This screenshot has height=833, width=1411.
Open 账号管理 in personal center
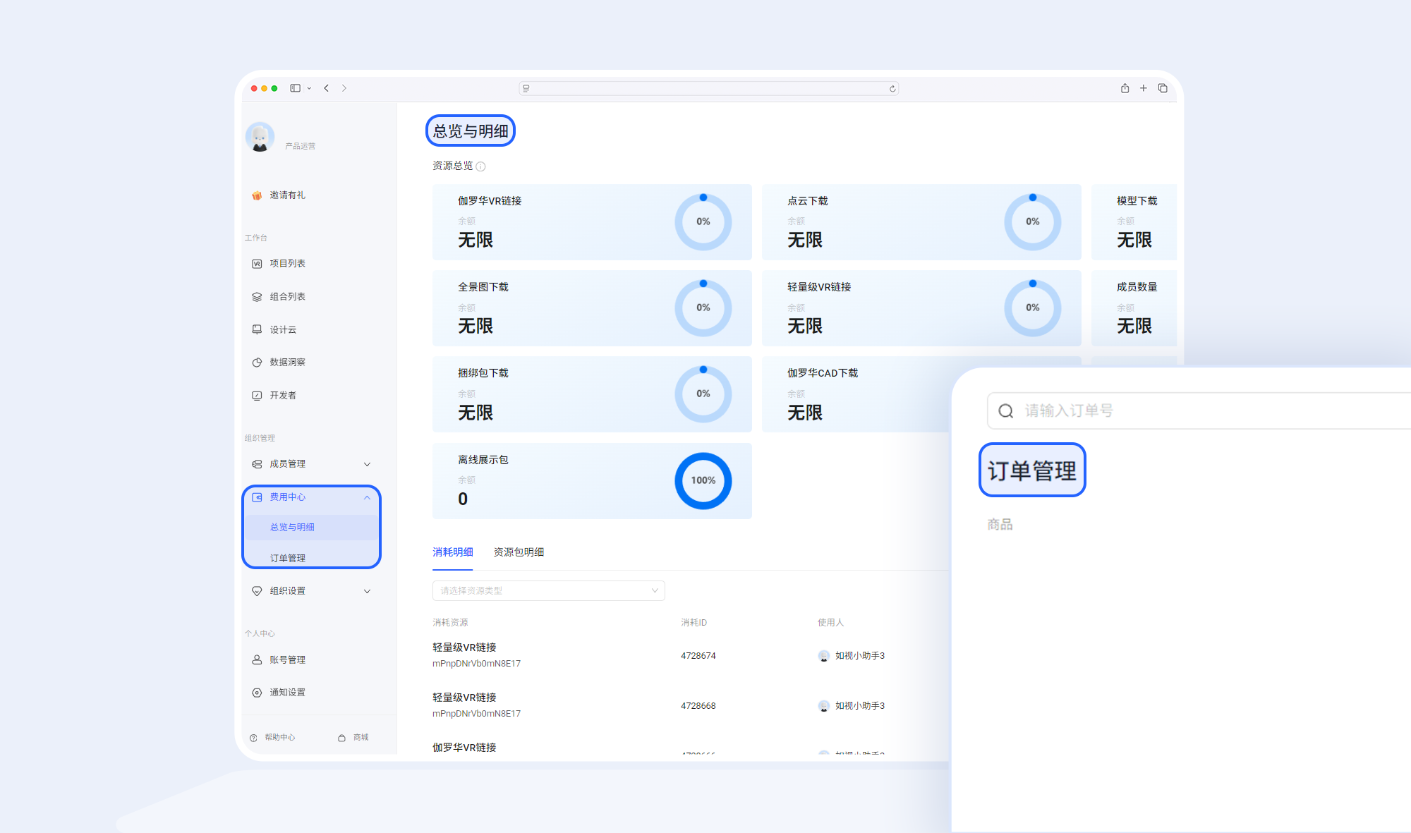click(x=286, y=659)
